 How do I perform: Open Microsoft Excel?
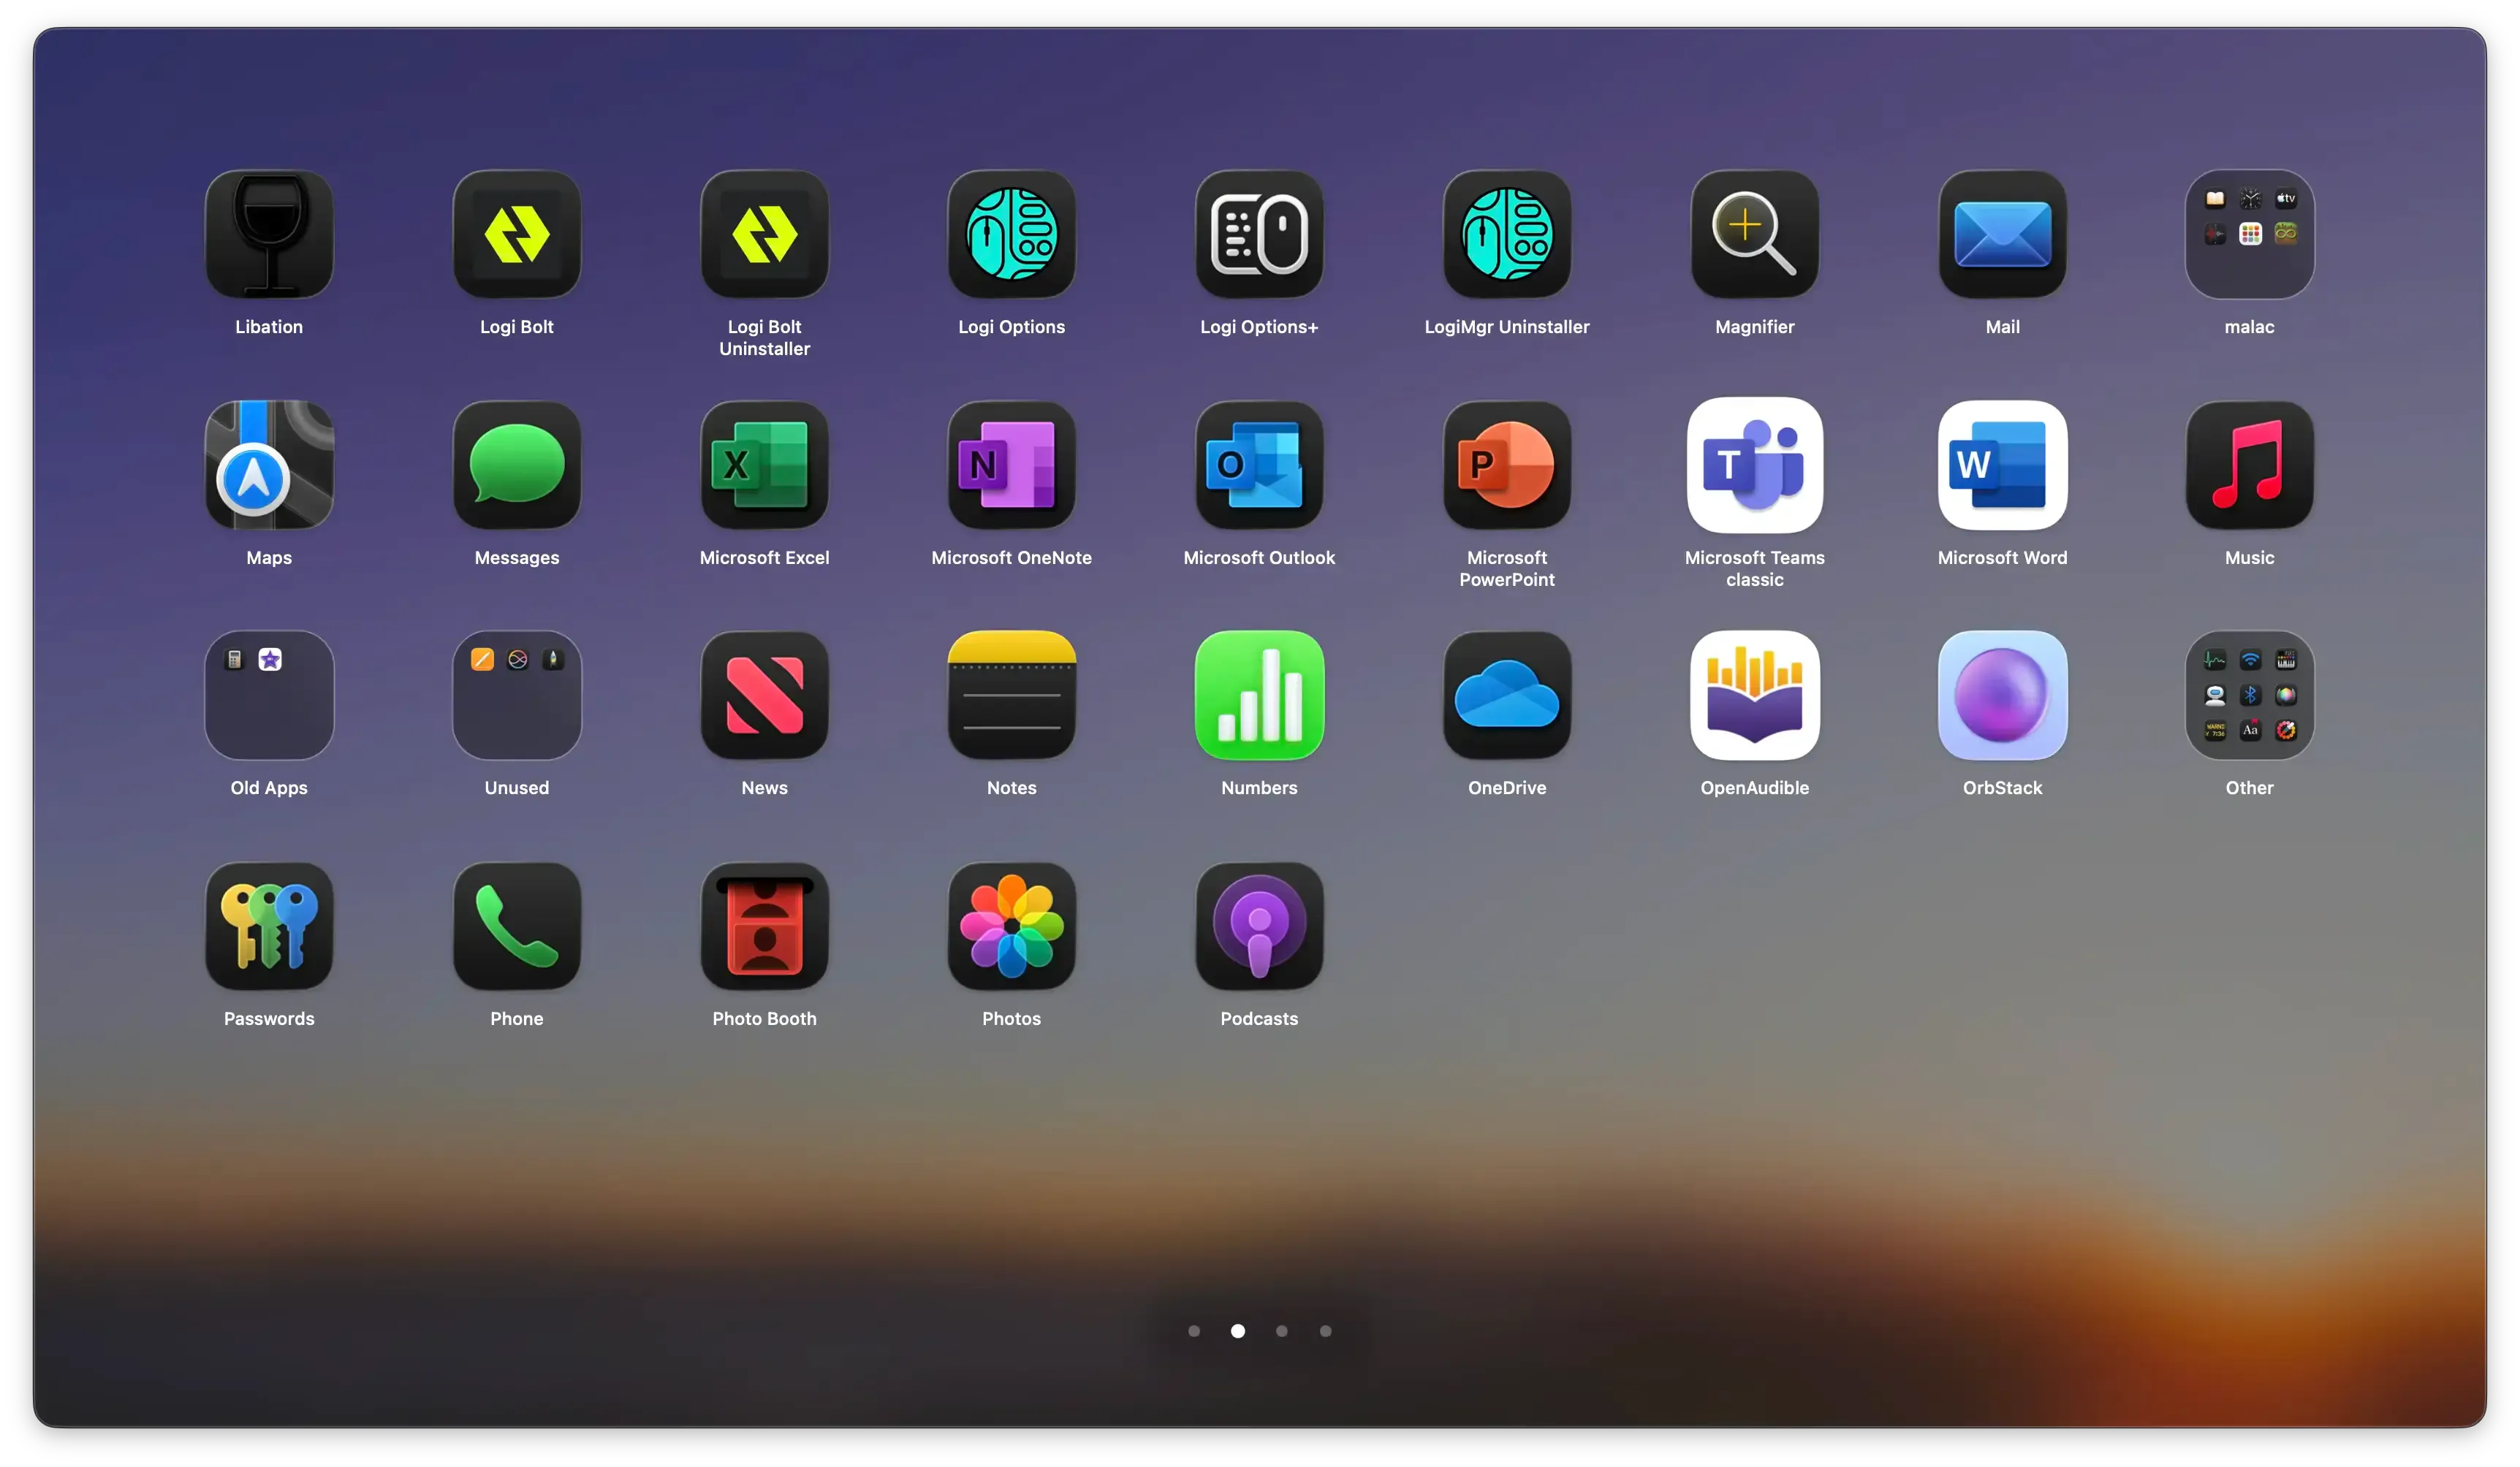765,465
